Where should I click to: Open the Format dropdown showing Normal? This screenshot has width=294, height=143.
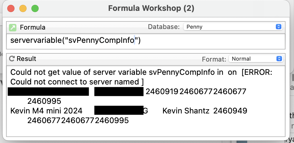pyautogui.click(x=255, y=59)
